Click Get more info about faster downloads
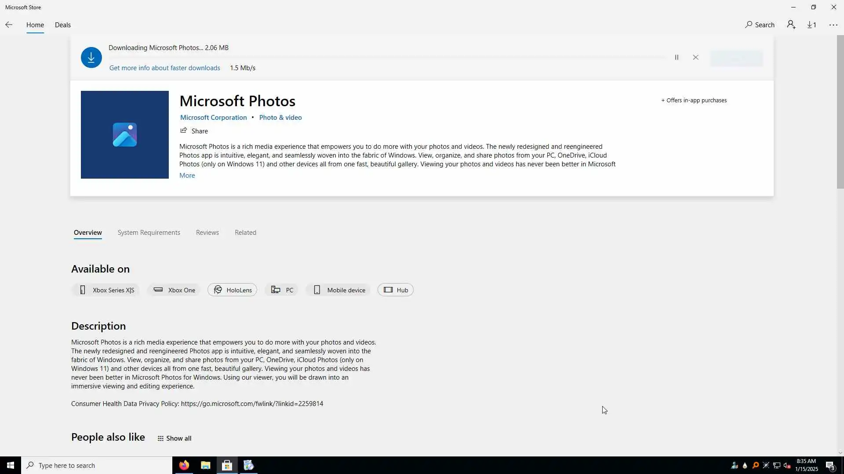844x474 pixels. 164,68
